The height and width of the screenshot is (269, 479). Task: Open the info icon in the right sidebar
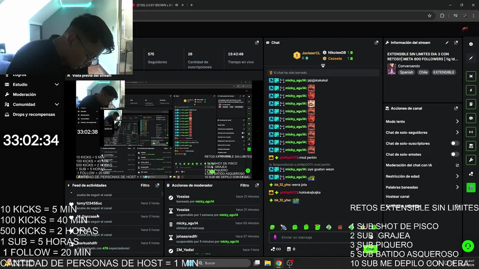[471, 44]
